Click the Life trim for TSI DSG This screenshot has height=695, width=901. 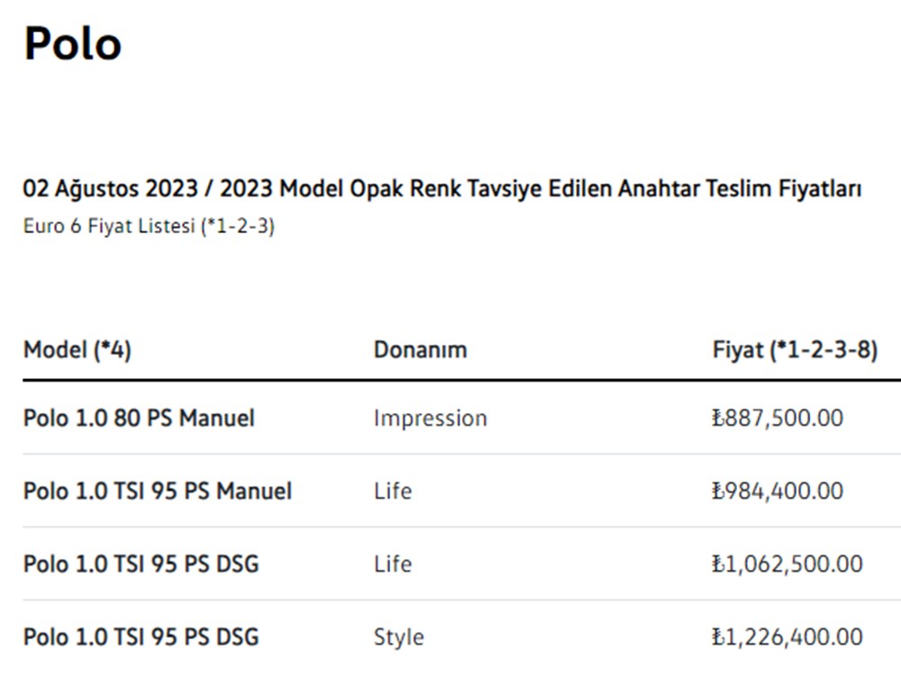coord(393,564)
